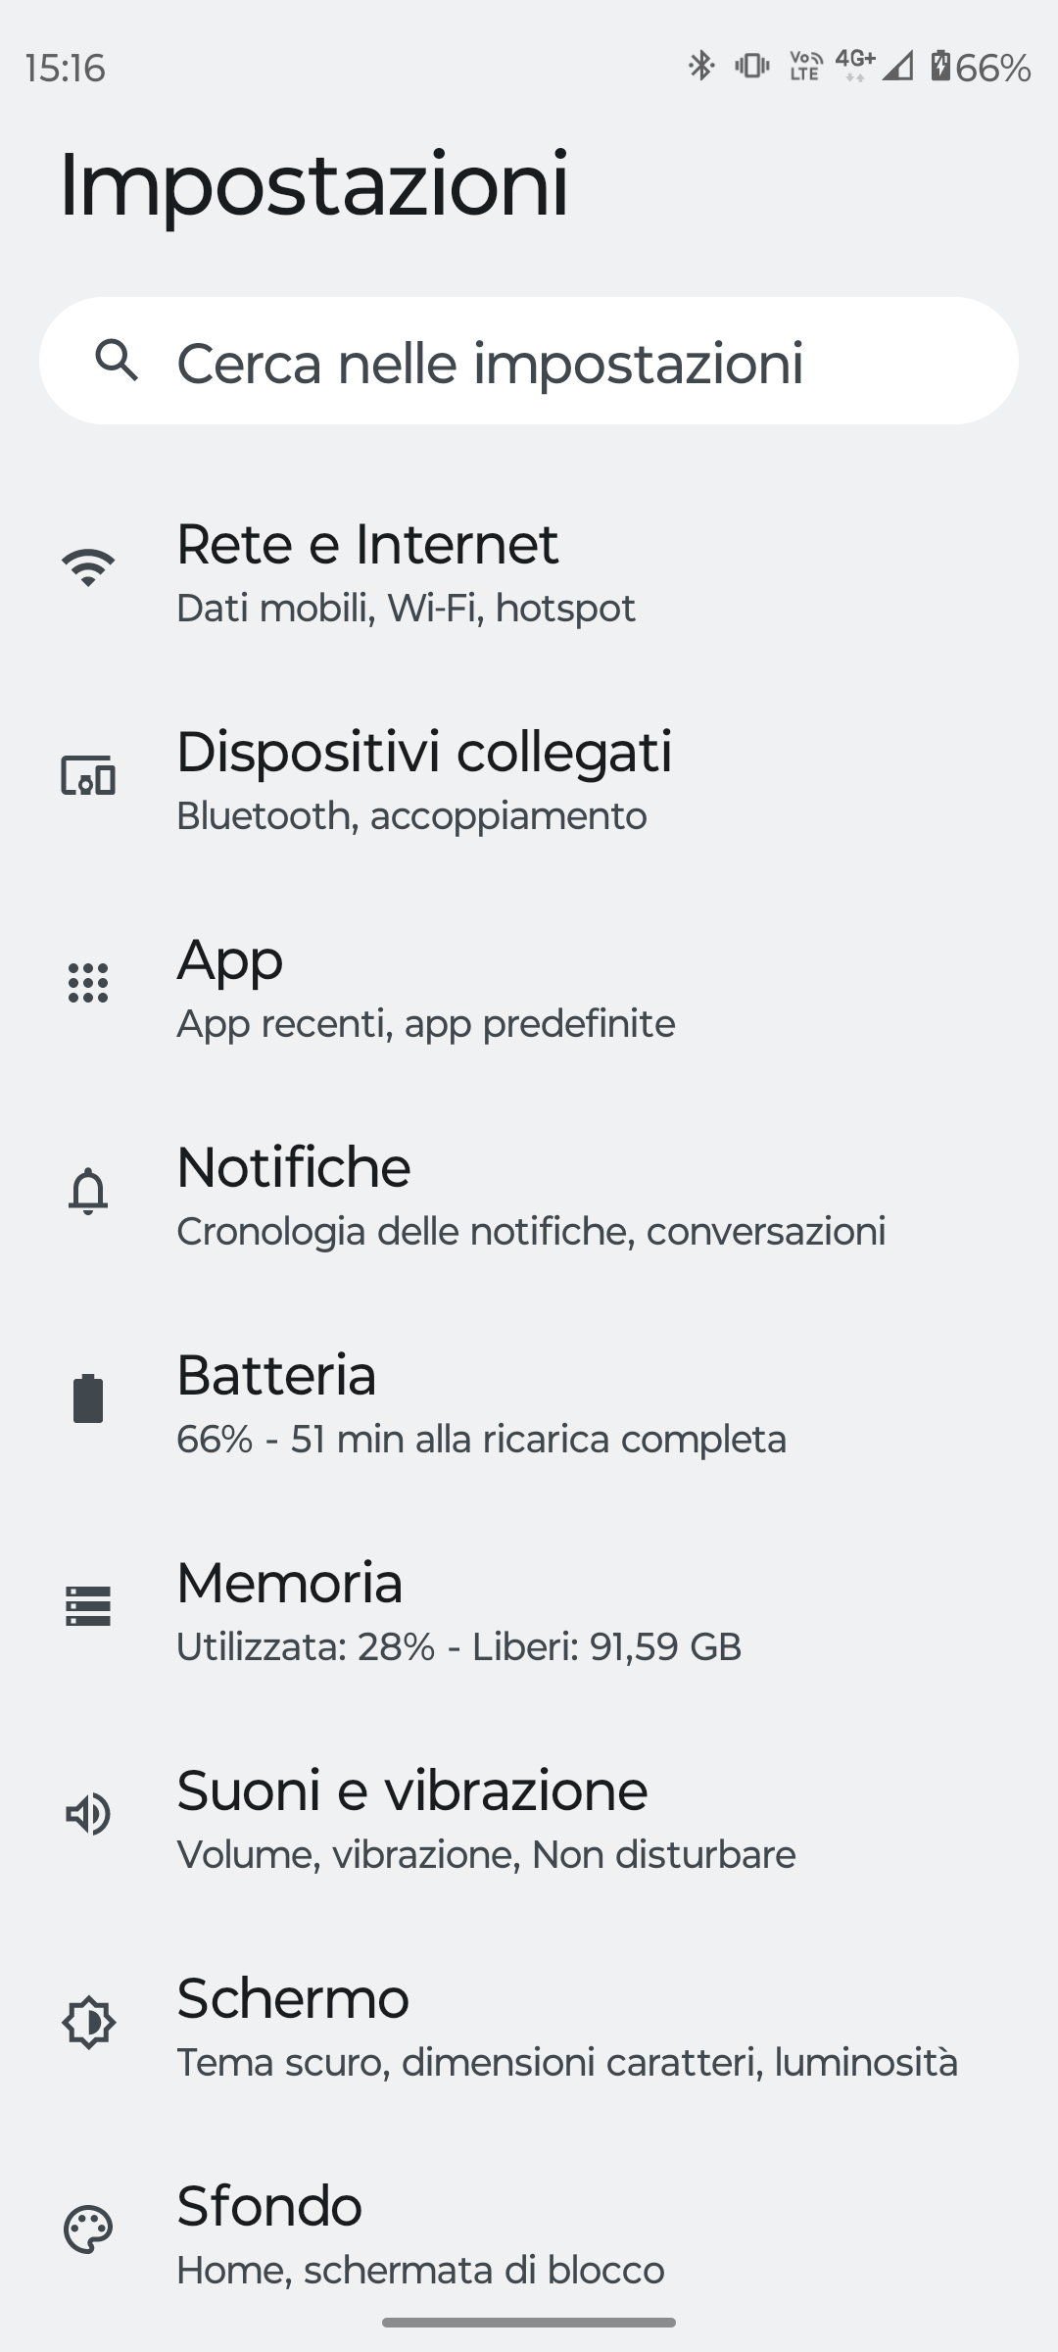Tap the Wi-Fi icon beside Rete e Internet

[x=88, y=568]
